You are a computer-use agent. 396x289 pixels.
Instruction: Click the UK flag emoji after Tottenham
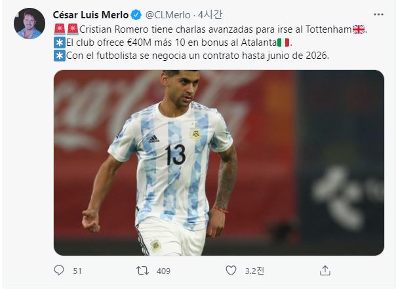click(359, 29)
